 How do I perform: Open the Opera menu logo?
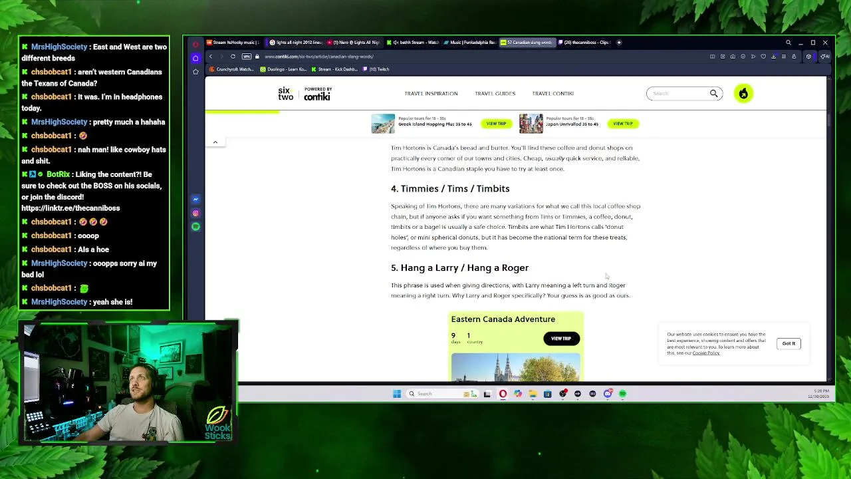[x=195, y=44]
